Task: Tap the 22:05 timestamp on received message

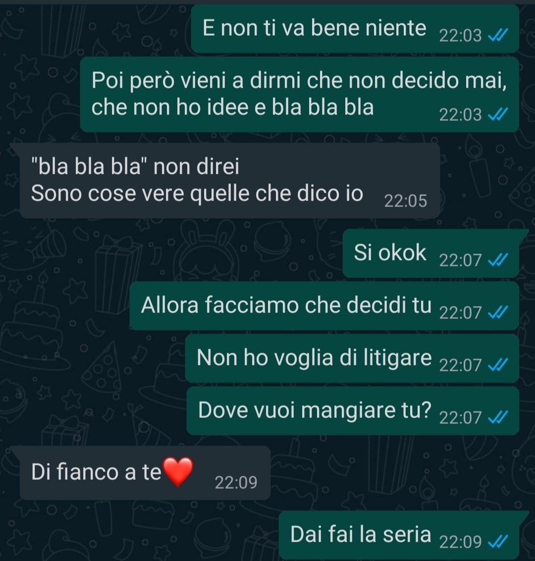Action: coord(405,201)
